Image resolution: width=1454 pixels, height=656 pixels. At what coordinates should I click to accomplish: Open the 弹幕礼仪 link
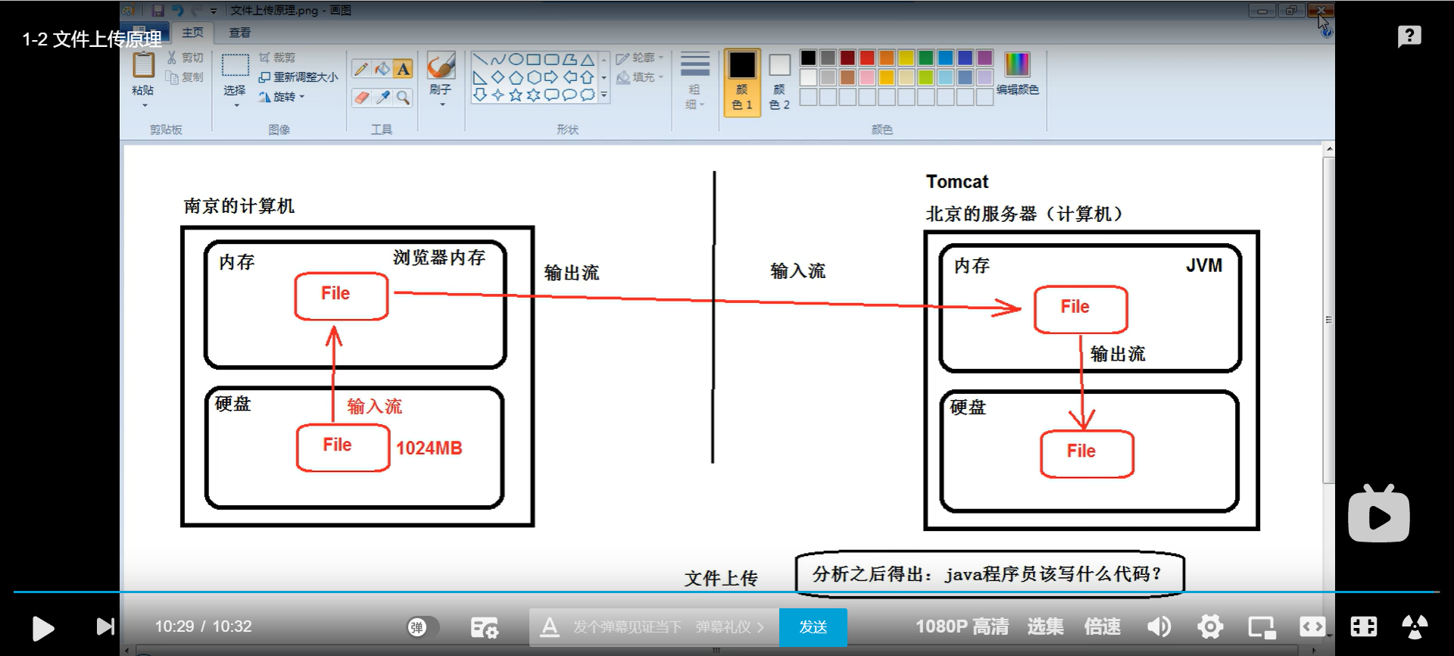point(730,627)
